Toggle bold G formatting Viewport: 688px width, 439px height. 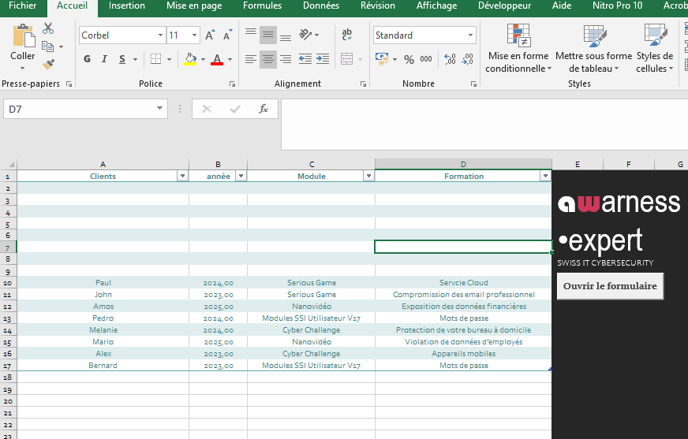87,59
